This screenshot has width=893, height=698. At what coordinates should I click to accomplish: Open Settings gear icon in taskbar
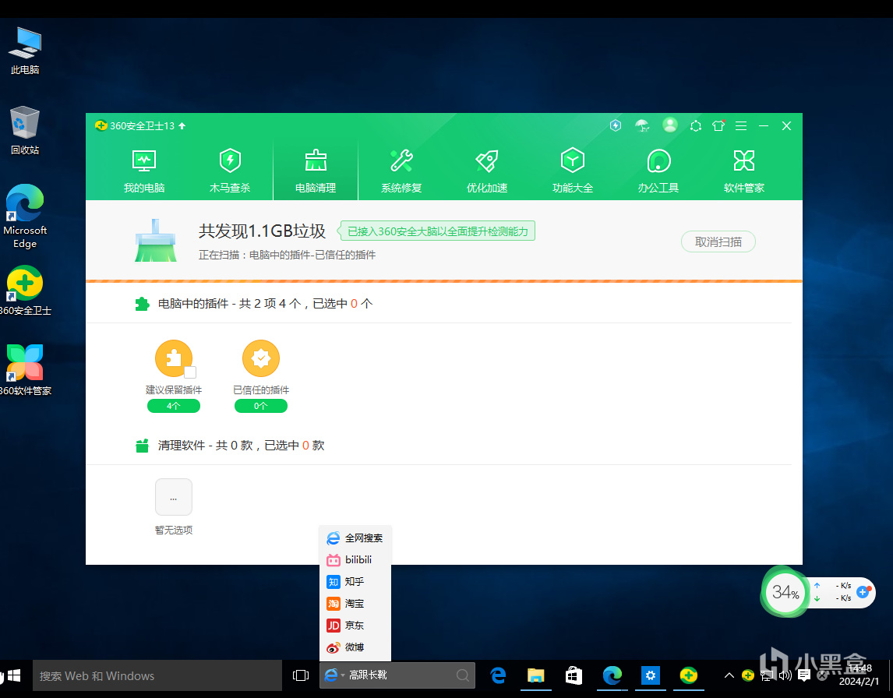(x=651, y=675)
